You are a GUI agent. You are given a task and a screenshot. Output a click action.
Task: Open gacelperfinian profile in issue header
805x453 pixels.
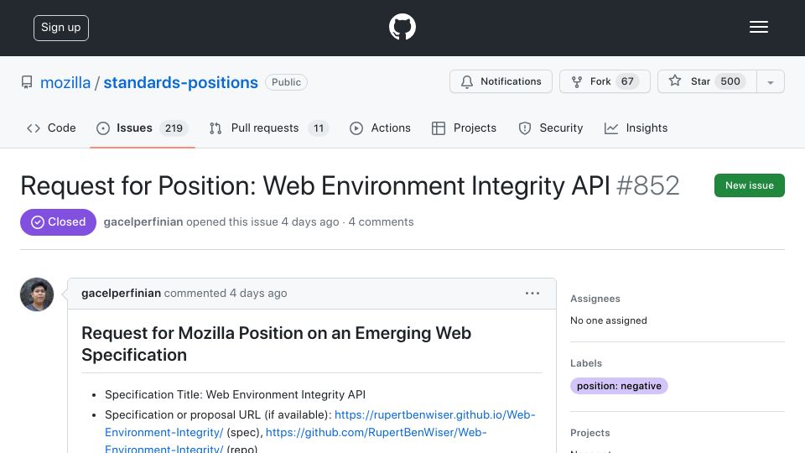pyautogui.click(x=143, y=221)
